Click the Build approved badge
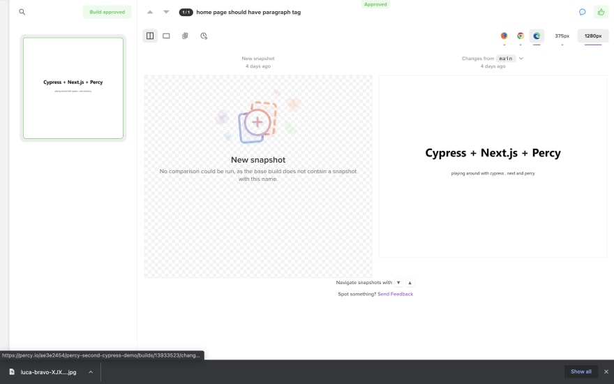The height and width of the screenshot is (384, 614). click(107, 12)
